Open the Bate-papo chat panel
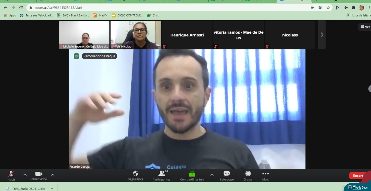This screenshot has width=371, height=191. [x=227, y=175]
